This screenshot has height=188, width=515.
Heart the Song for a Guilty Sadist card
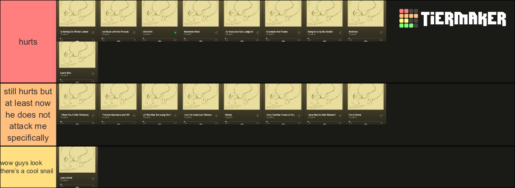pyautogui.click(x=340, y=33)
